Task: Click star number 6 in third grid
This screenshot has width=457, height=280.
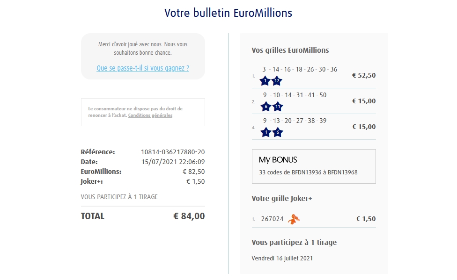Action: pyautogui.click(x=277, y=132)
